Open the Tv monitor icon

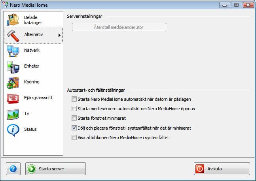pyautogui.click(x=13, y=115)
